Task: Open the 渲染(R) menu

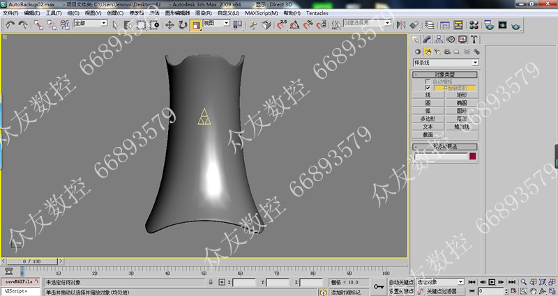Action: coord(203,13)
